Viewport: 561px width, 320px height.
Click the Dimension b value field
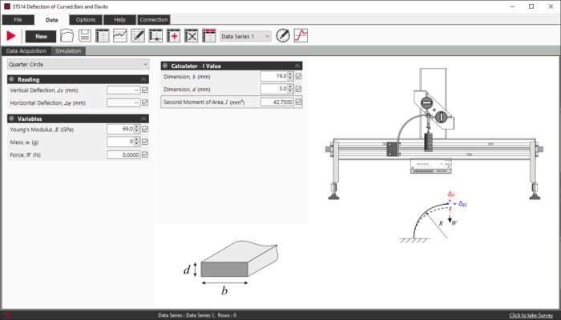click(x=272, y=77)
